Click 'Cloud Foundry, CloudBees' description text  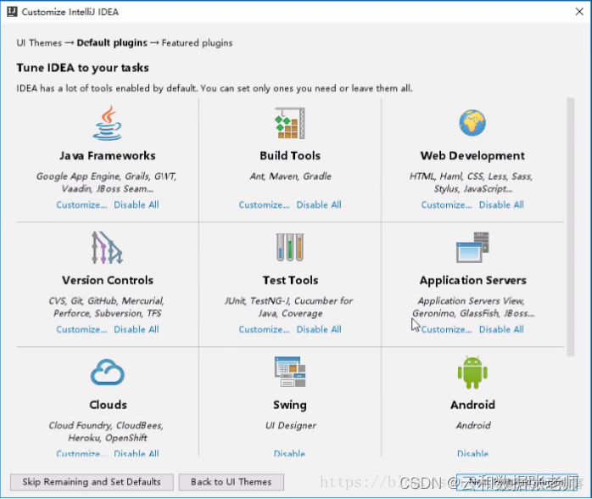pos(106,426)
